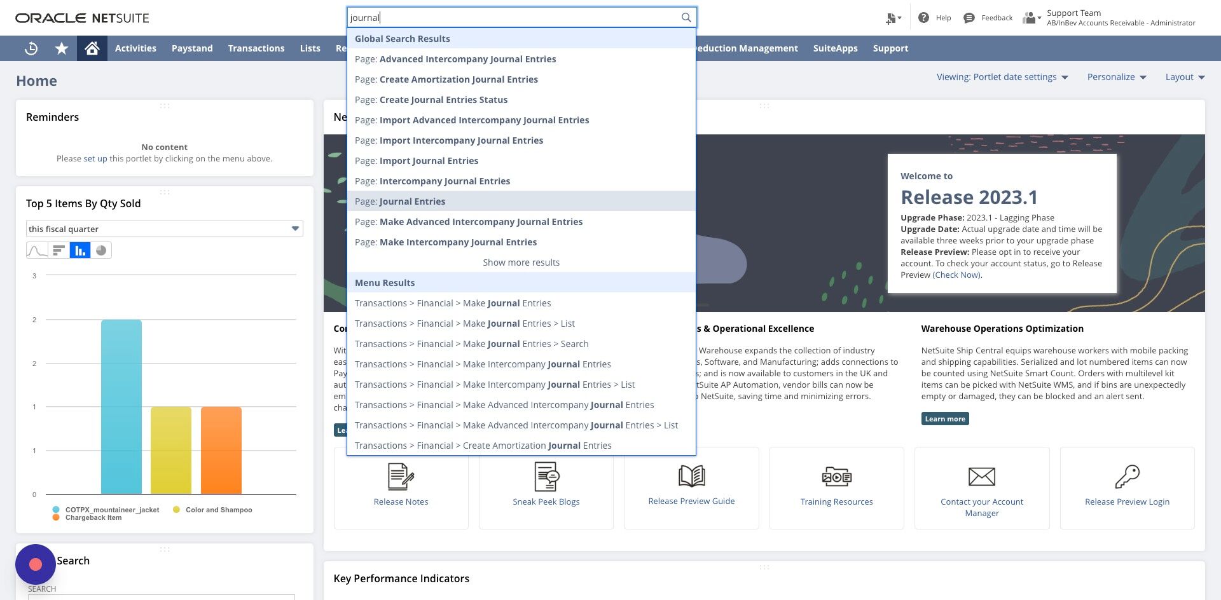The width and height of the screenshot is (1221, 600).
Task: Open the Release Notes document icon
Action: [401, 477]
